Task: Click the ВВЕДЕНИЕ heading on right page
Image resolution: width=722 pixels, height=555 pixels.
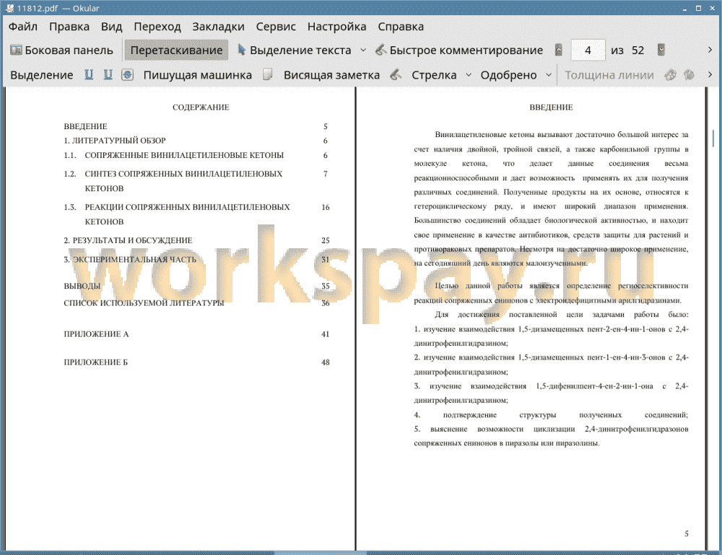Action: click(x=551, y=108)
